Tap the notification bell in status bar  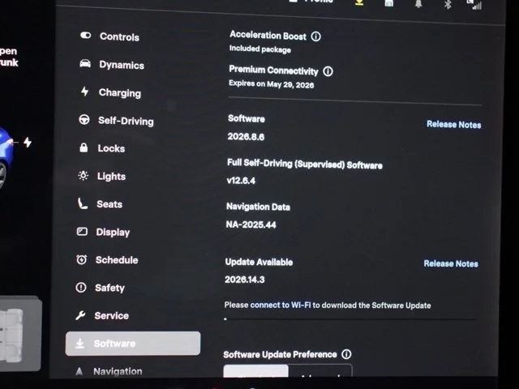coord(418,3)
